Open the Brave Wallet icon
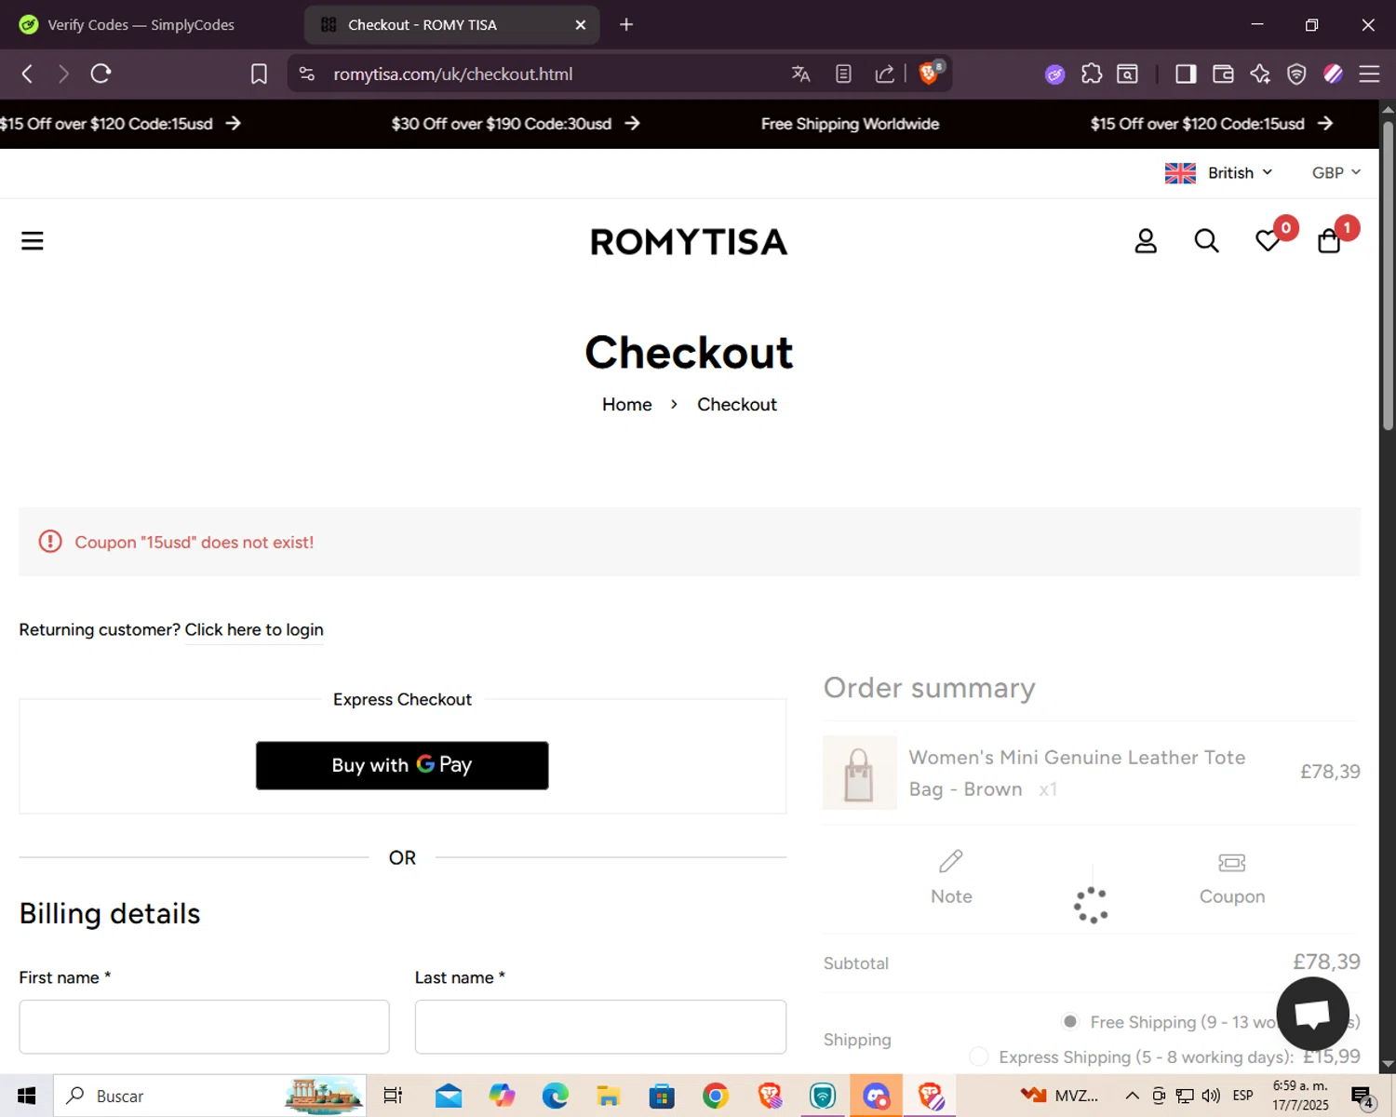 pos(1223,74)
